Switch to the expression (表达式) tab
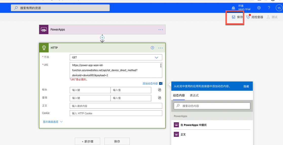The width and height of the screenshot is (283, 145). point(194,95)
